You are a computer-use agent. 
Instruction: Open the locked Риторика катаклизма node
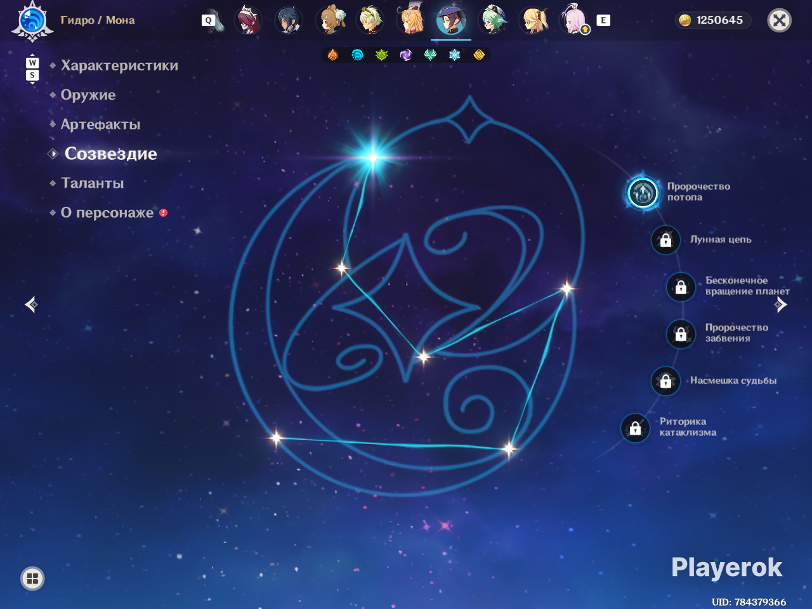636,428
